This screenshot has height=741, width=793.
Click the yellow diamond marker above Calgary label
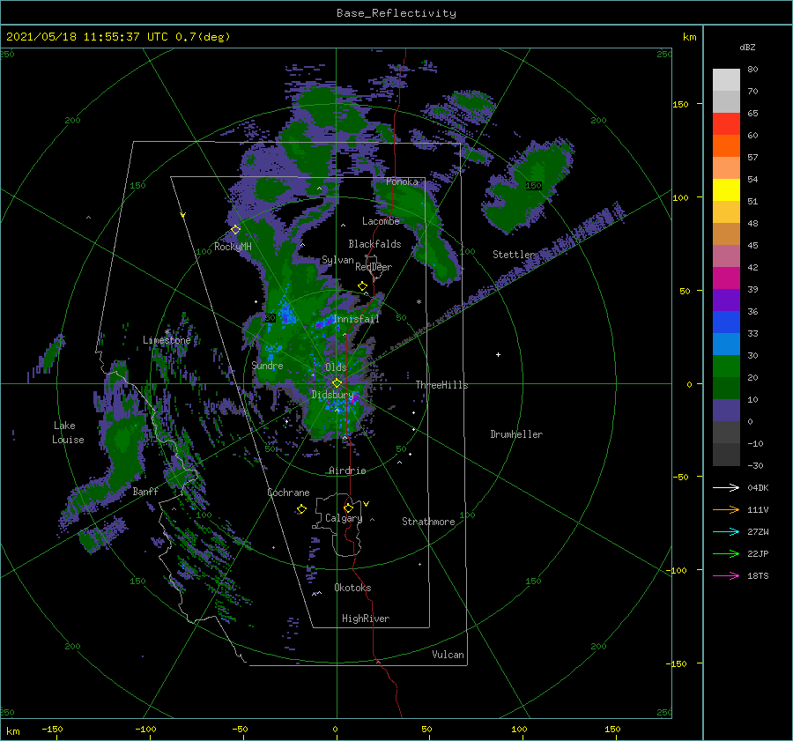348,508
